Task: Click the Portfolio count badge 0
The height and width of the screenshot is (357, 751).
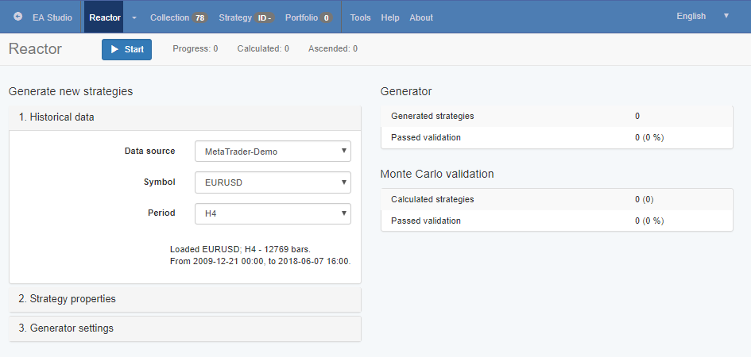Action: (326, 17)
